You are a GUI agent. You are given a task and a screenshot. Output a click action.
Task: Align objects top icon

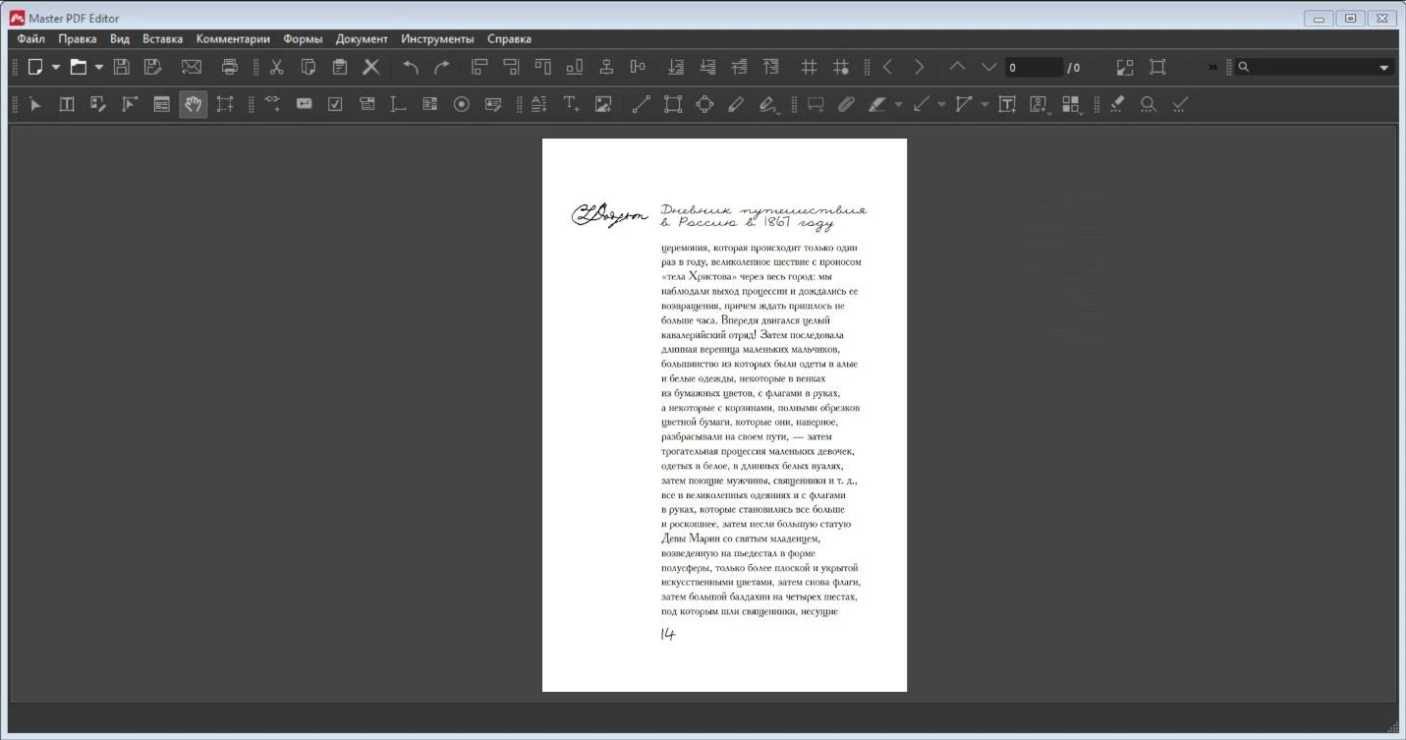point(542,67)
